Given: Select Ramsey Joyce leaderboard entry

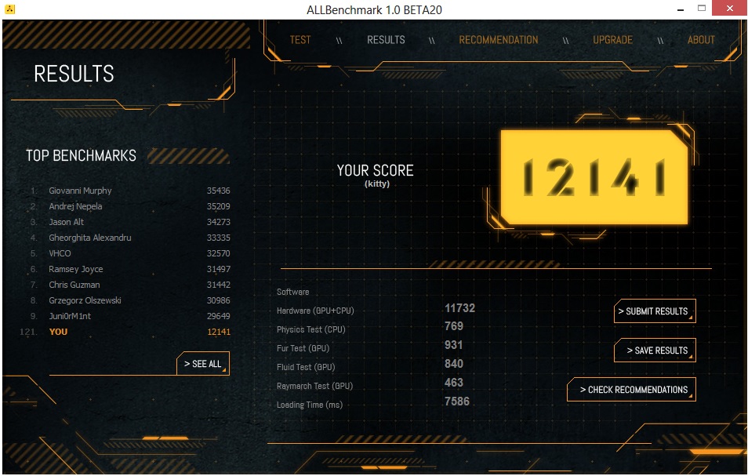Looking at the screenshot, I should click(76, 270).
